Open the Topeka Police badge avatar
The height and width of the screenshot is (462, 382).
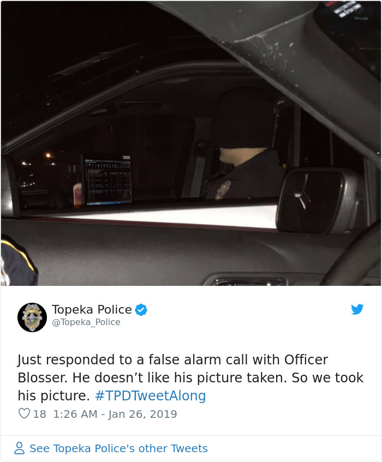pyautogui.click(x=32, y=317)
